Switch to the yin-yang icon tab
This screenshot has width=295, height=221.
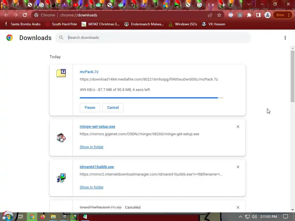[54, 5]
